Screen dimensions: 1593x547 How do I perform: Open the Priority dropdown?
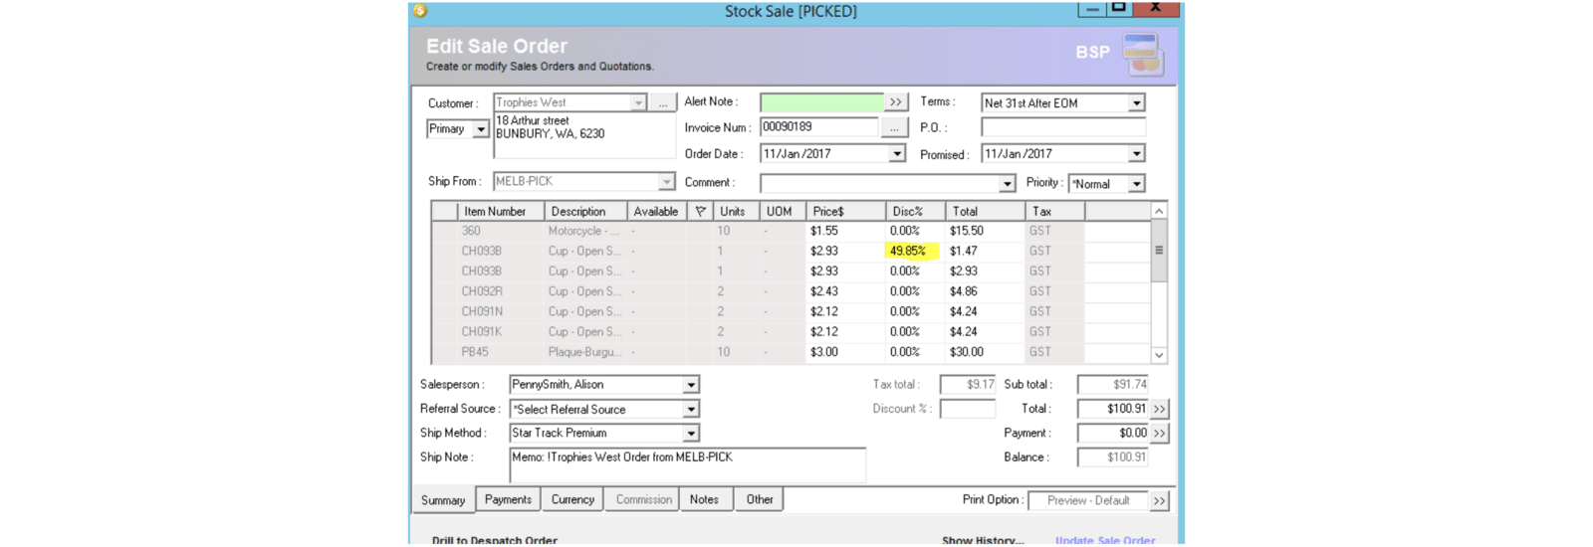pyautogui.click(x=1137, y=184)
